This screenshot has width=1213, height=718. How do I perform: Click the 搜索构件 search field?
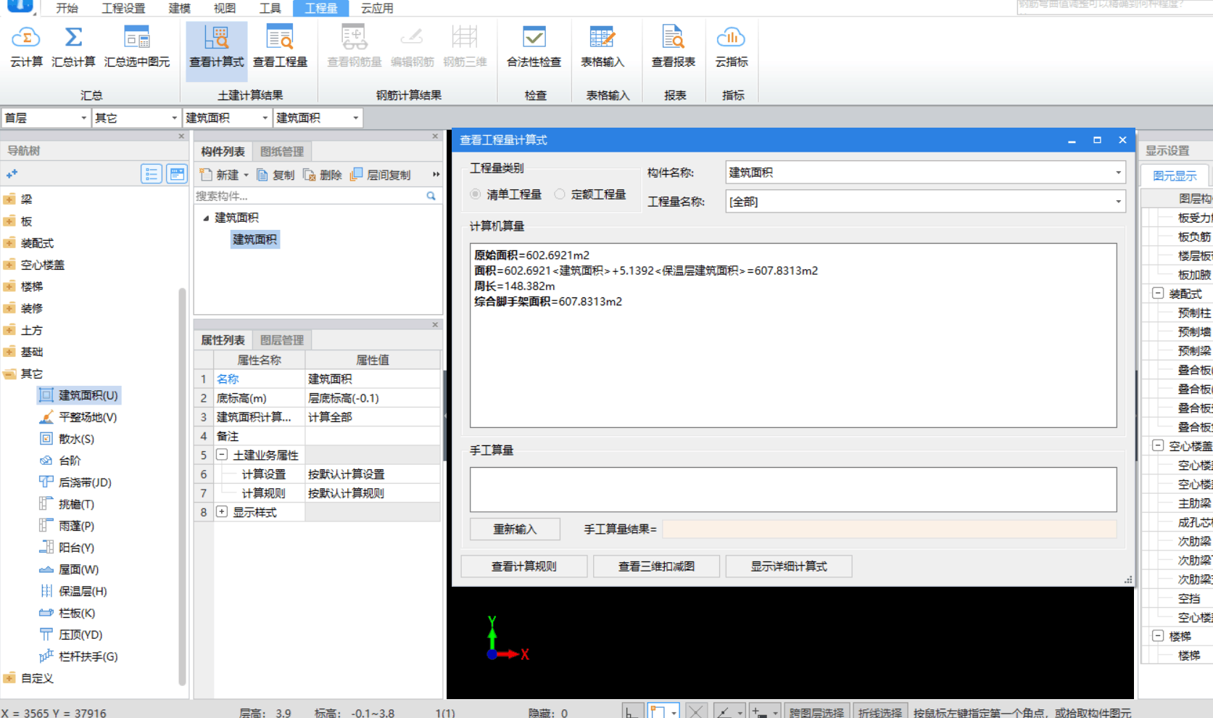[x=310, y=196]
